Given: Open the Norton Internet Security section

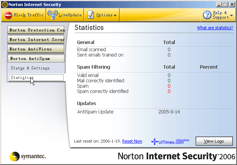Looking at the screenshot, I should click(36, 39).
